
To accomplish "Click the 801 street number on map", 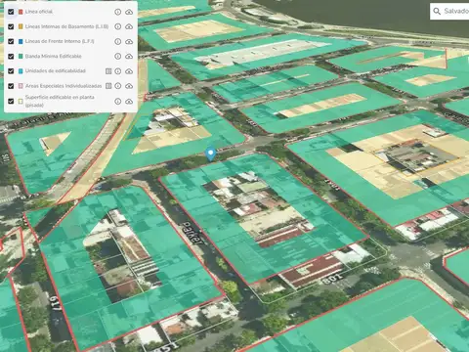I will pos(332,279).
